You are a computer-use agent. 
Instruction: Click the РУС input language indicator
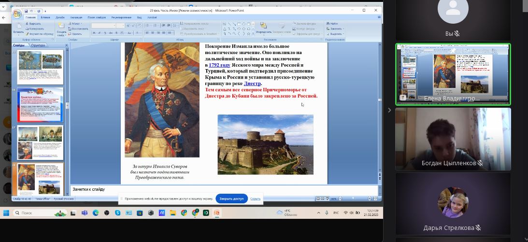tap(336, 213)
